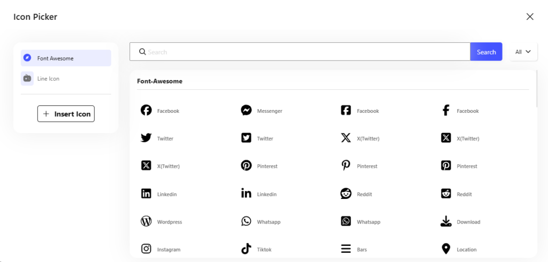The width and height of the screenshot is (548, 262).
Task: Pick the square Reddit icon
Action: pyautogui.click(x=446, y=193)
